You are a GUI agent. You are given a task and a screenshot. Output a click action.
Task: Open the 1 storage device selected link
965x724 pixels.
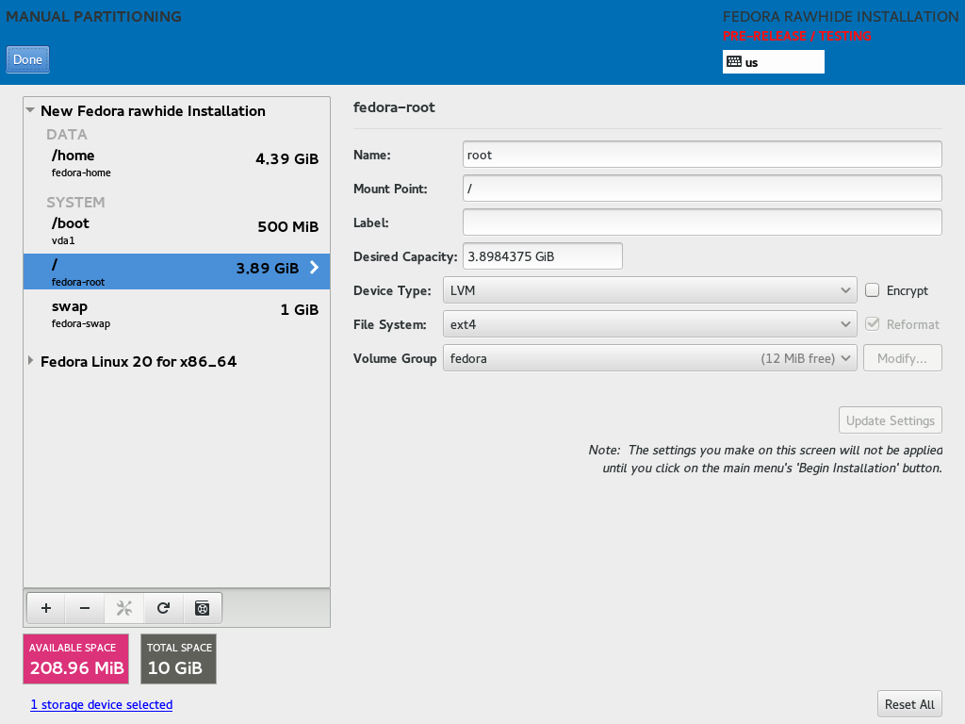tap(102, 704)
